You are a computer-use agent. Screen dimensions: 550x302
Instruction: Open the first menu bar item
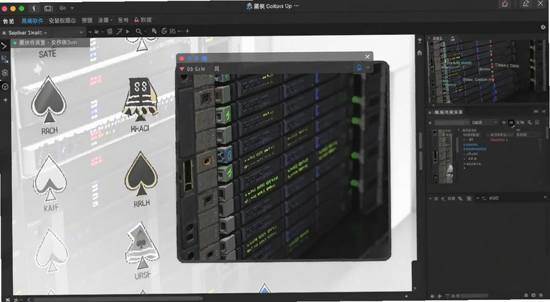point(8,21)
